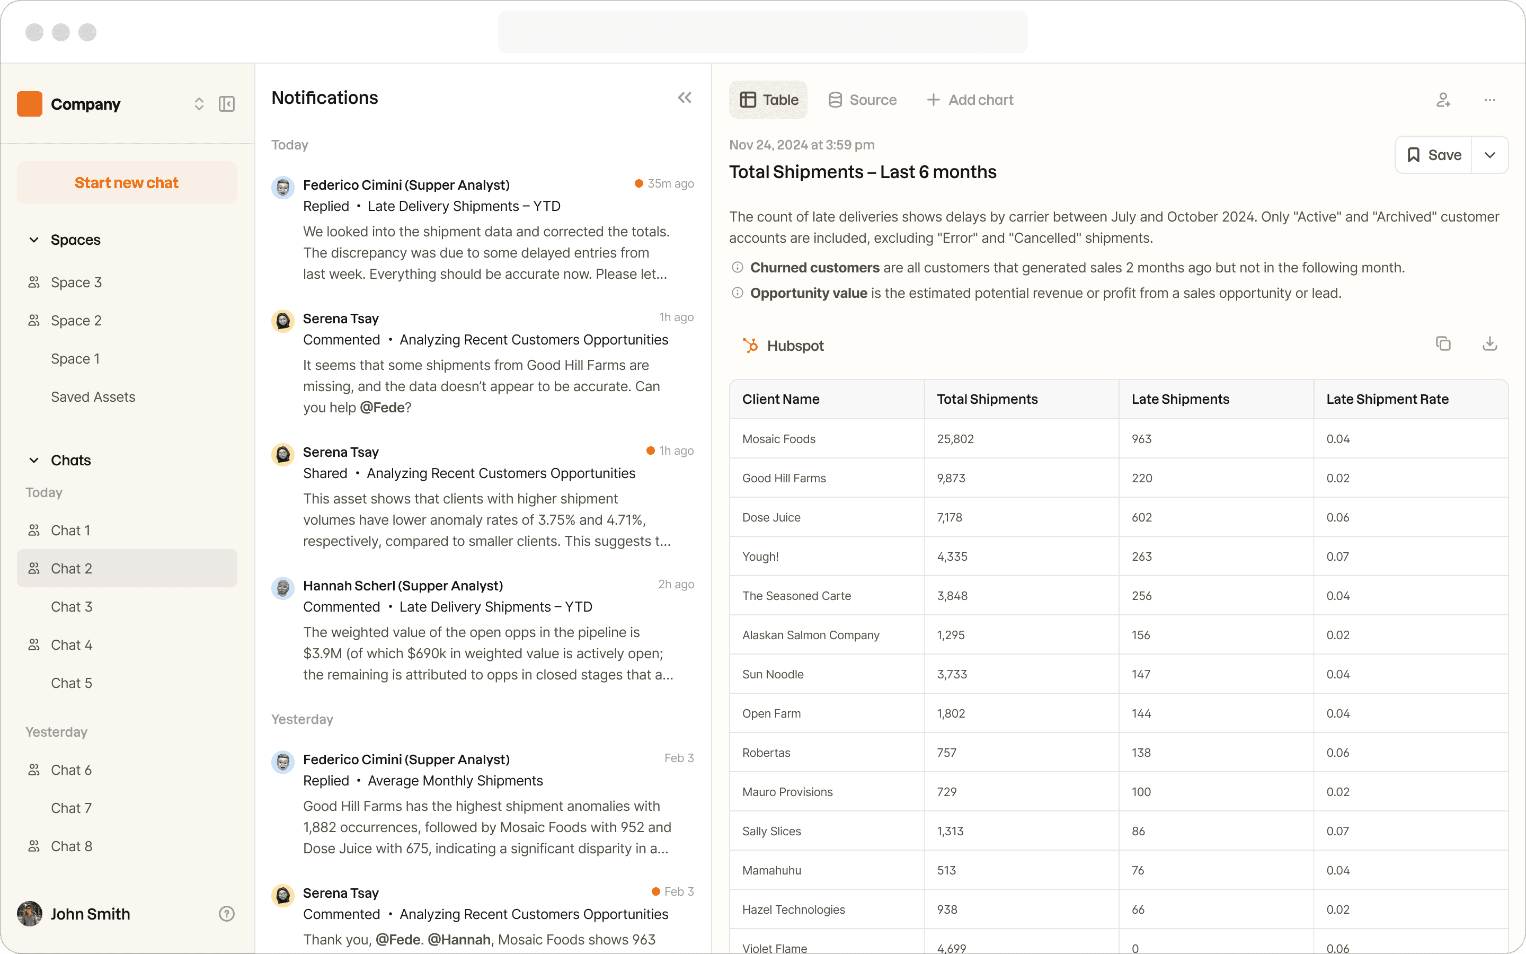Click the add user share icon
This screenshot has height=954, width=1526.
click(x=1443, y=100)
